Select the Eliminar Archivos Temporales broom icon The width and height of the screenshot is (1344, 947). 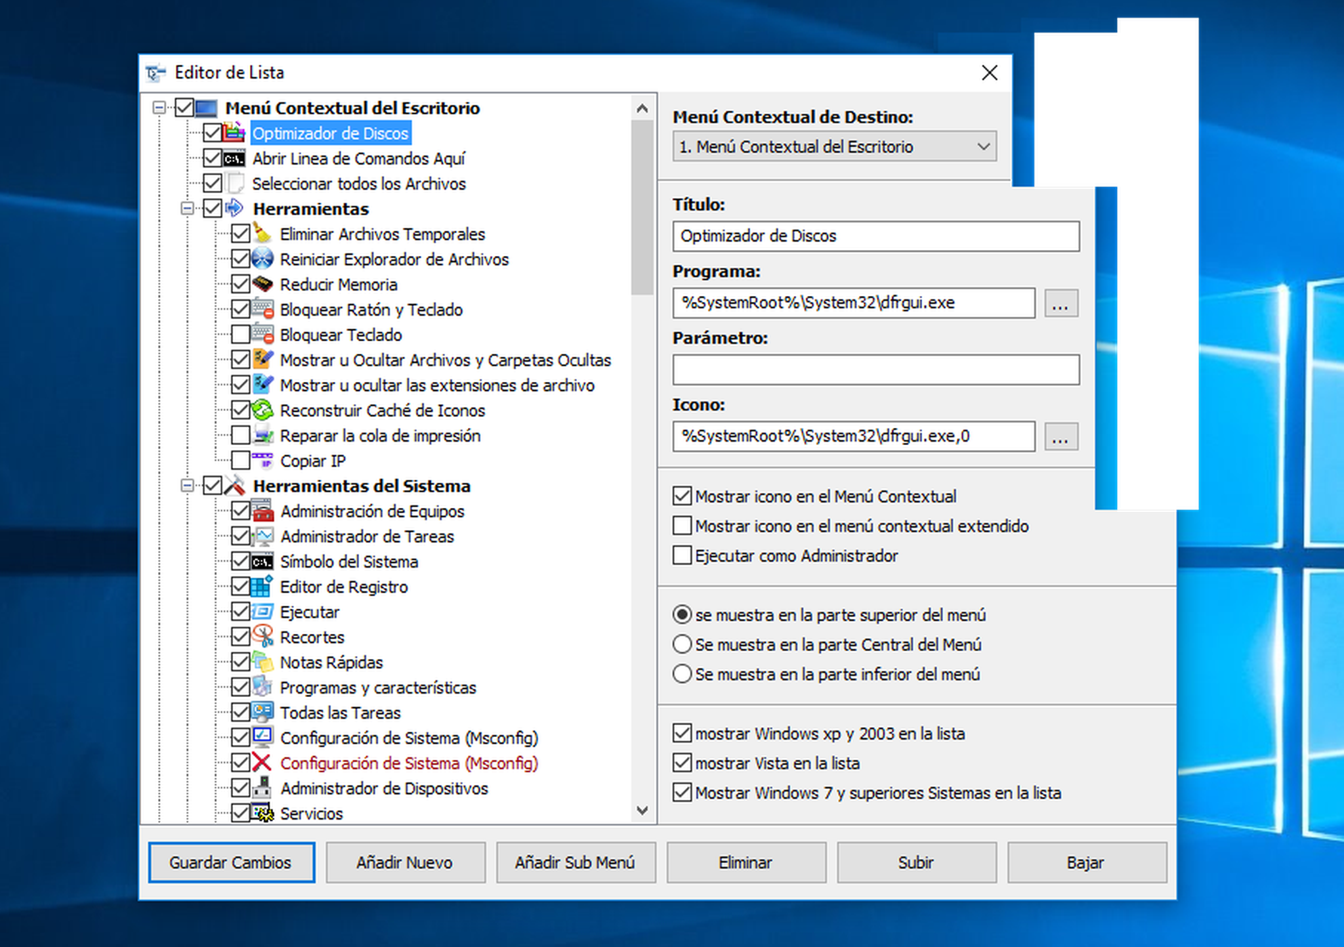(x=262, y=233)
